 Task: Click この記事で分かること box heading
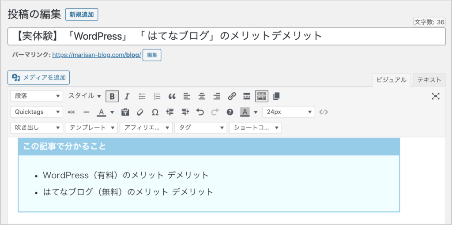(64, 146)
